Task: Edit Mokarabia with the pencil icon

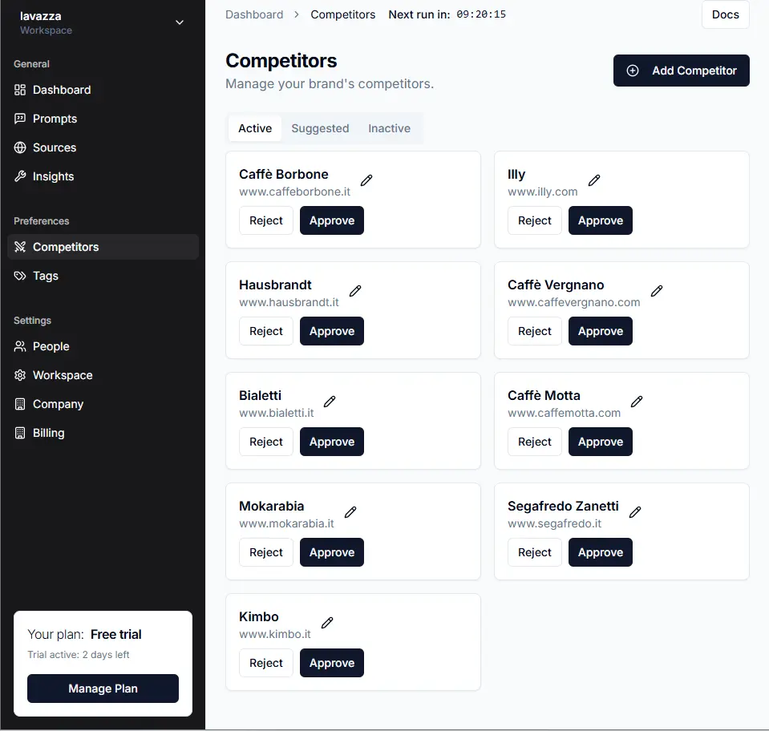Action: pyautogui.click(x=350, y=512)
